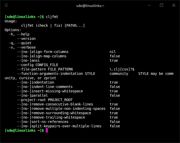Click the --config CONFIG_FILE option line
180x143 pixels.
coord(38,65)
